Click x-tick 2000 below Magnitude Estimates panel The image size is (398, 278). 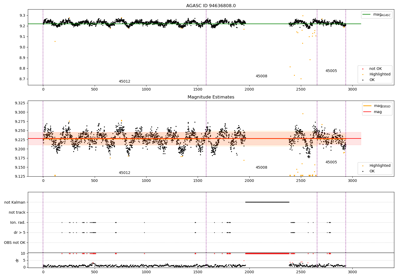(x=249, y=181)
